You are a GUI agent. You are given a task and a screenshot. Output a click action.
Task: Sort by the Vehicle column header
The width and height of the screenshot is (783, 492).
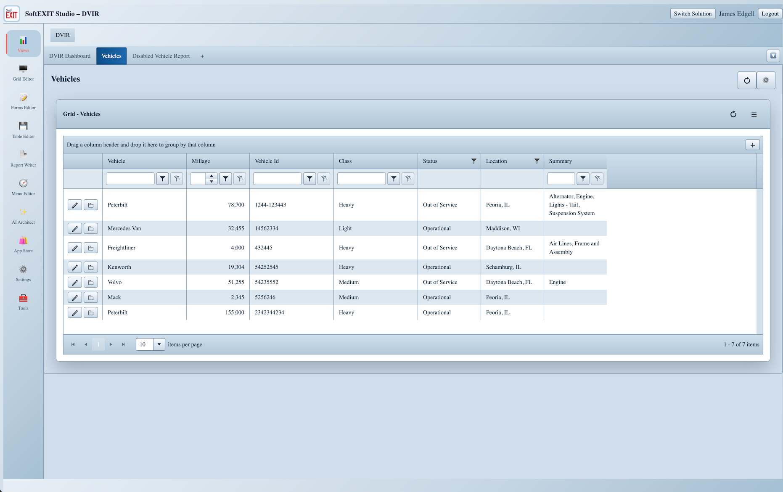point(116,161)
